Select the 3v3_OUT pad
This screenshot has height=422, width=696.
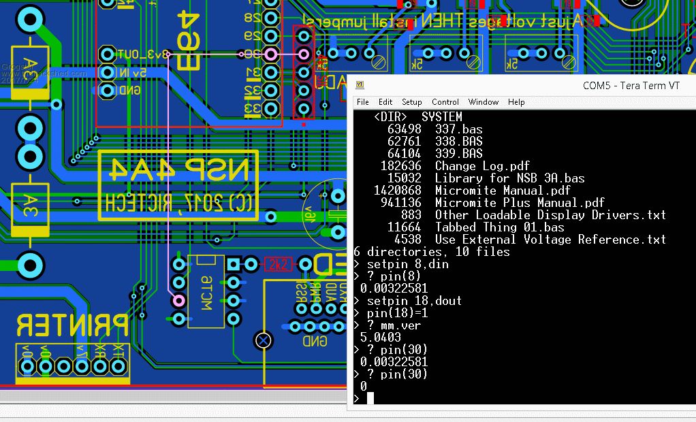107,54
